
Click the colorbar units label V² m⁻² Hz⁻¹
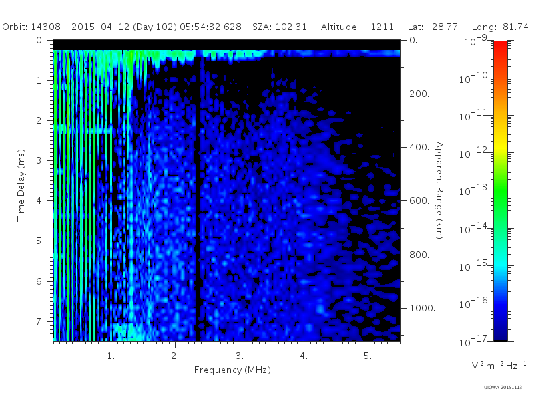499,365
